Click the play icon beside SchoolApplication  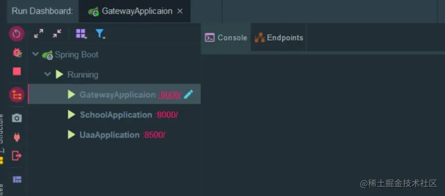tap(71, 115)
